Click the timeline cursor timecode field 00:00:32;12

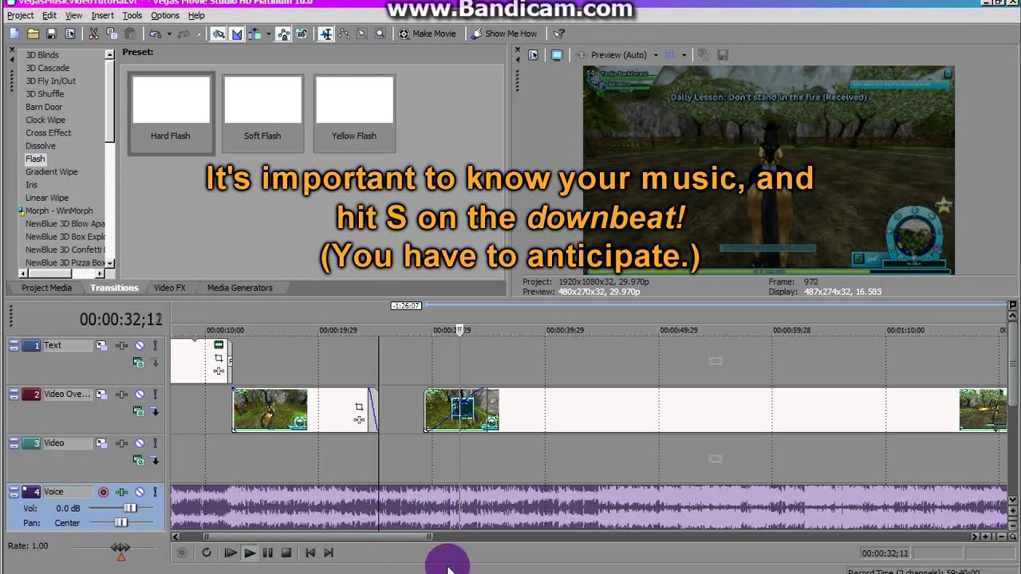pos(885,553)
